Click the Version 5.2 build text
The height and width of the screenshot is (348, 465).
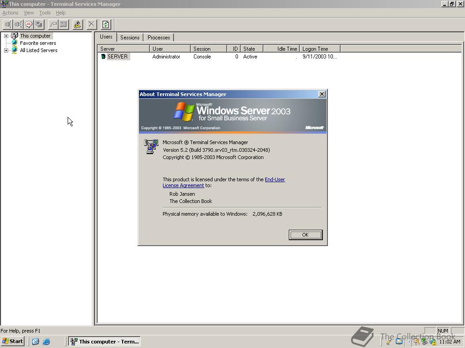coord(217,150)
